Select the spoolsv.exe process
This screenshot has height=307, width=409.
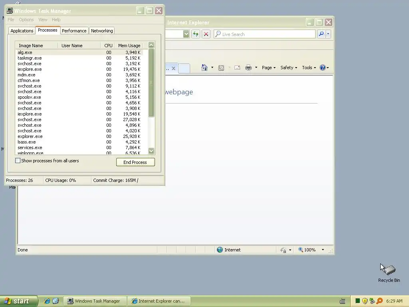click(x=79, y=97)
